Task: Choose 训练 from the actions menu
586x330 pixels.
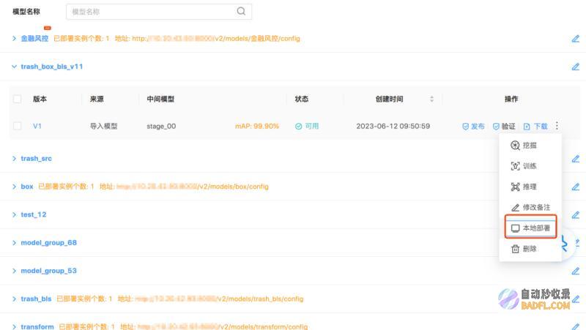Action: (x=524, y=166)
